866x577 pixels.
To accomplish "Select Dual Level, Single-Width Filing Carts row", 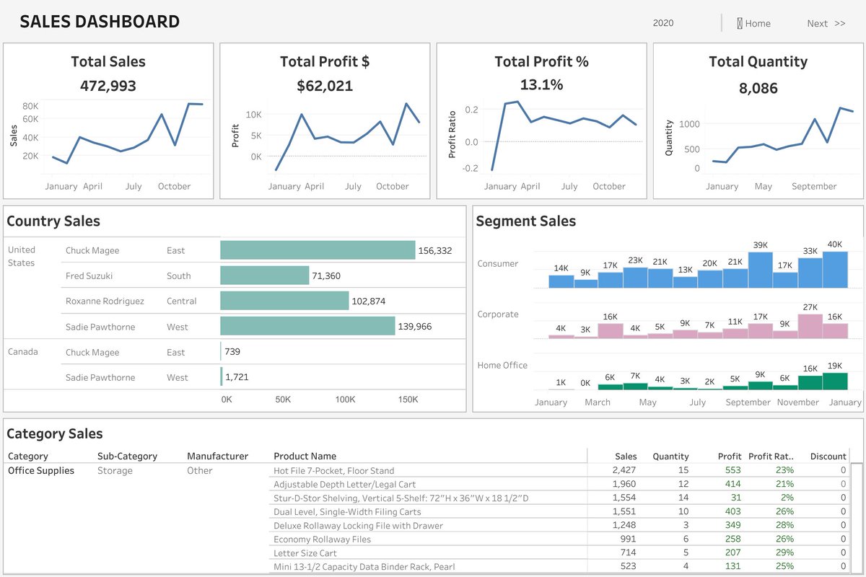I will [x=559, y=511].
